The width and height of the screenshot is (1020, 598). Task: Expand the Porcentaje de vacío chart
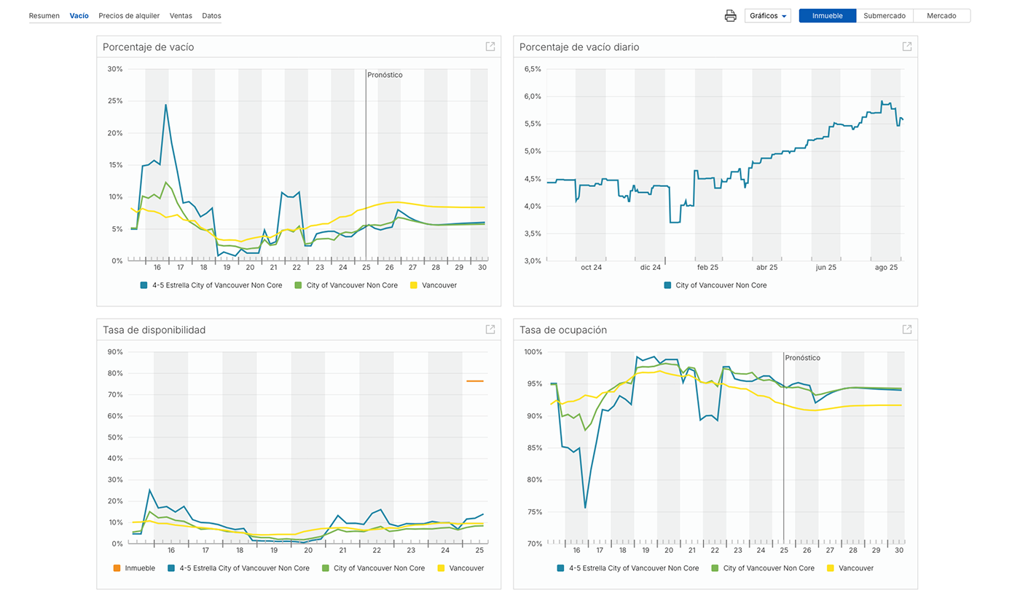[490, 47]
